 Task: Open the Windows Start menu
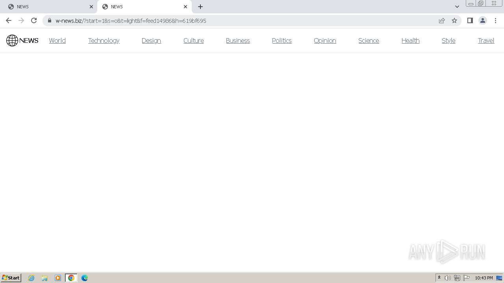11,278
